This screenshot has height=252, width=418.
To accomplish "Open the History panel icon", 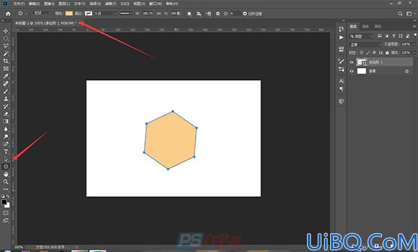I will (341, 29).
